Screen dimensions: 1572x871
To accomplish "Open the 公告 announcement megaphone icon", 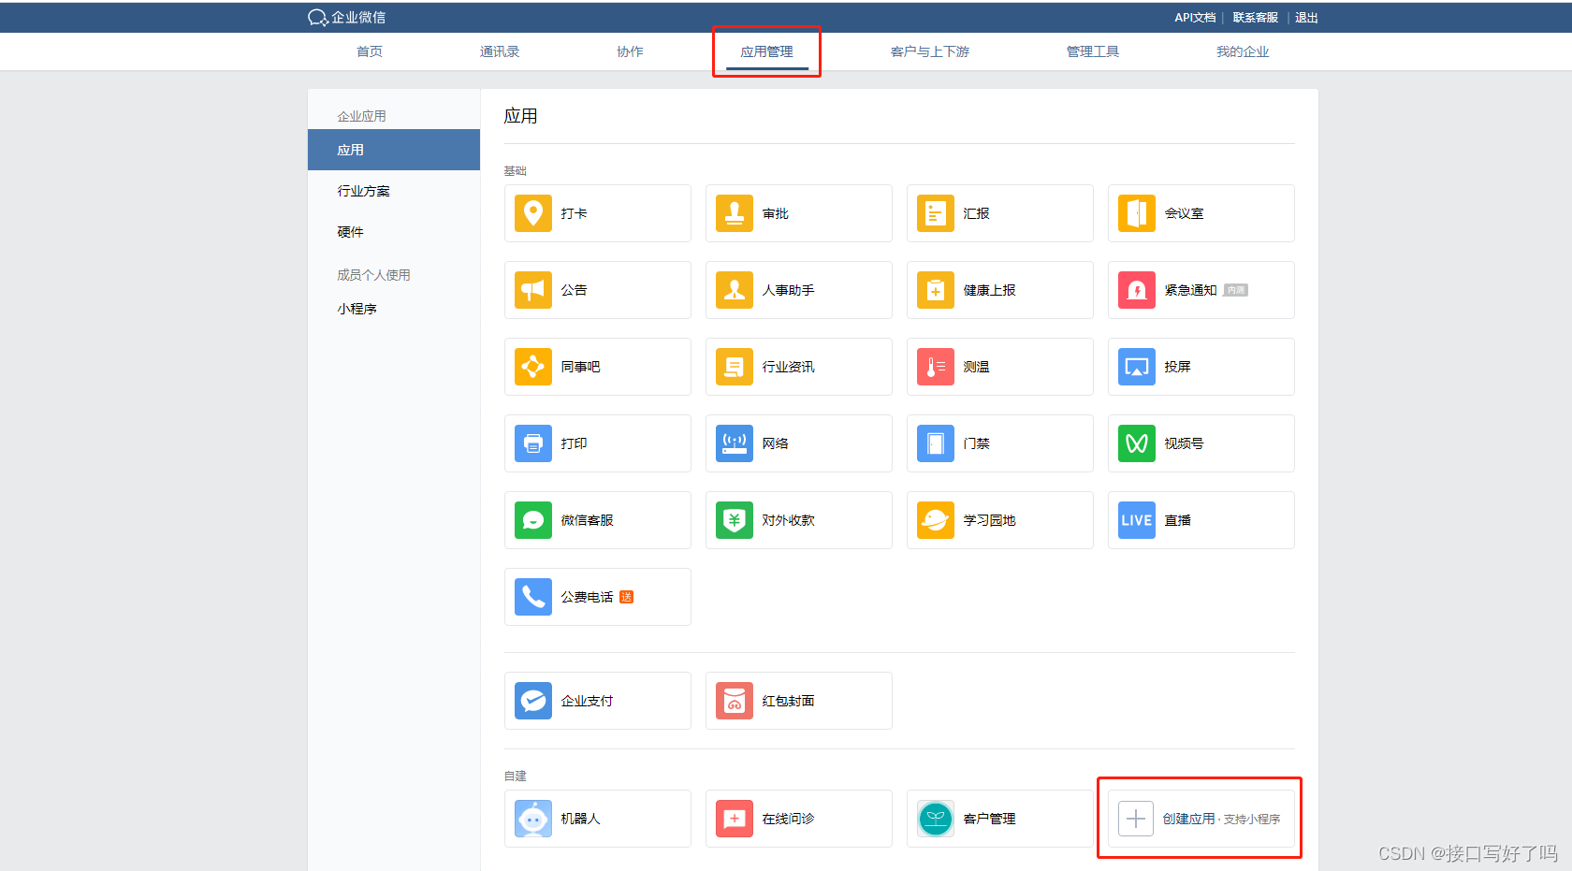I will (533, 290).
